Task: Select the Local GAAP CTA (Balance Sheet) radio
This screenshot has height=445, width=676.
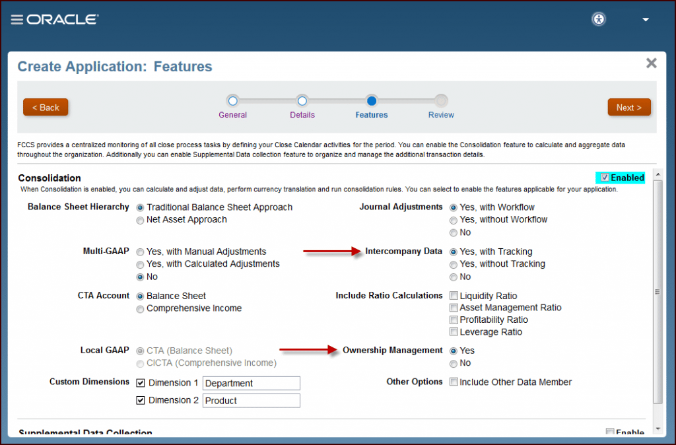Action: point(140,351)
